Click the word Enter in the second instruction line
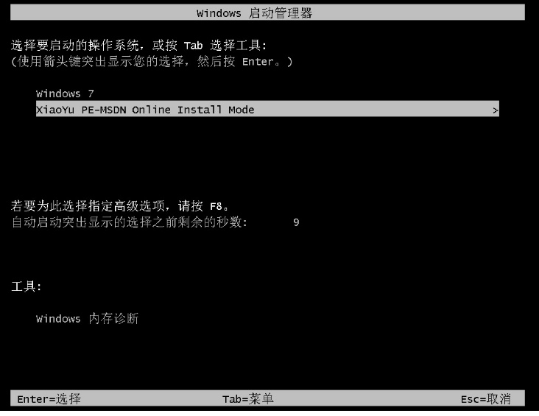The height and width of the screenshot is (416, 539). pyautogui.click(x=258, y=62)
